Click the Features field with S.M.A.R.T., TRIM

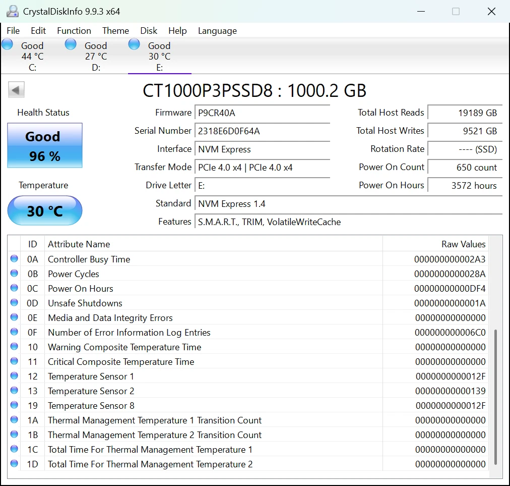point(349,222)
